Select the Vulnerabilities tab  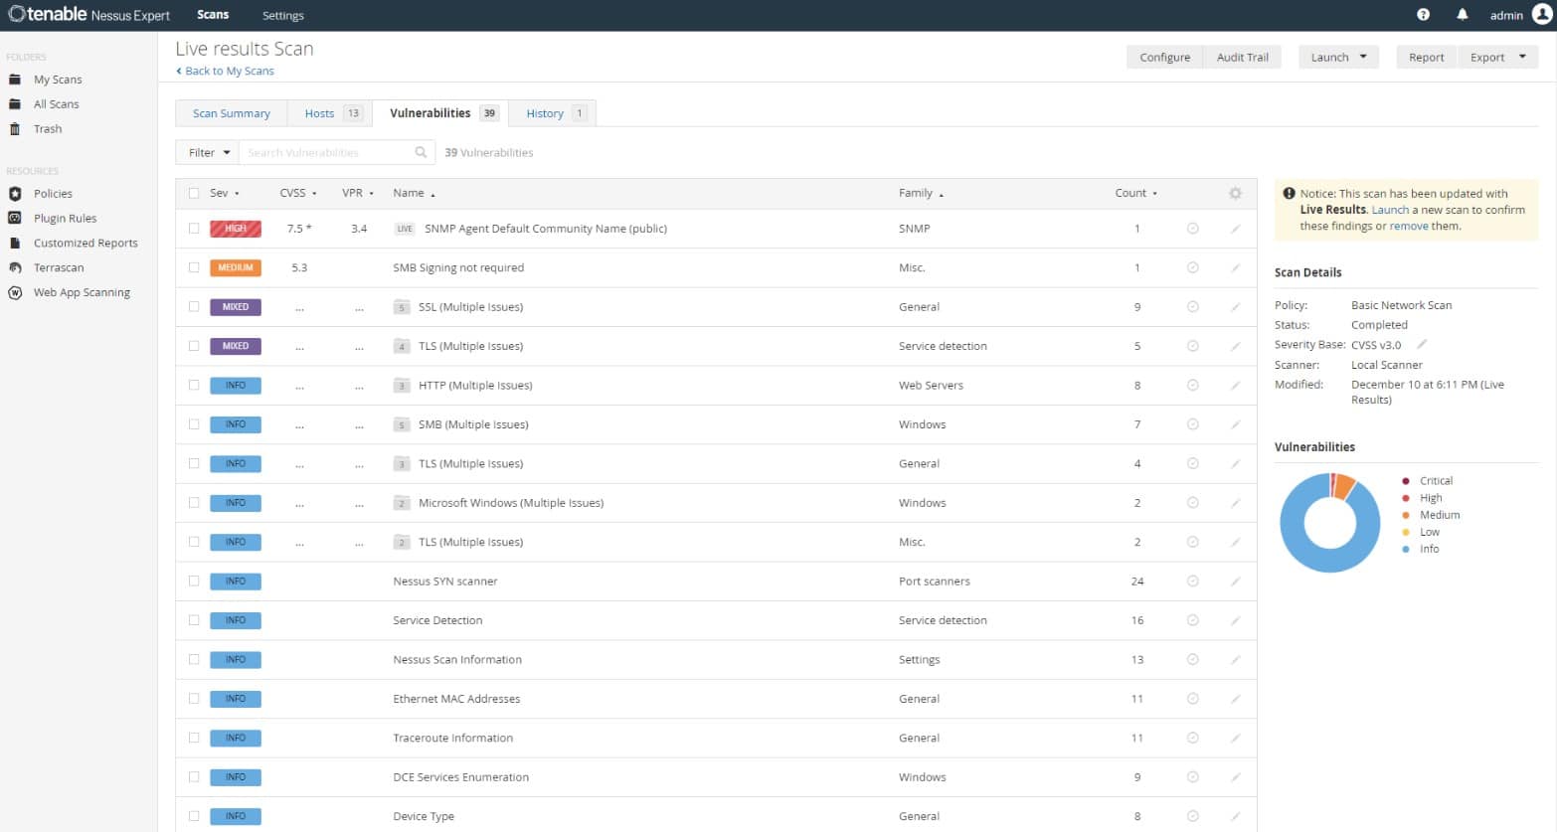pyautogui.click(x=440, y=113)
